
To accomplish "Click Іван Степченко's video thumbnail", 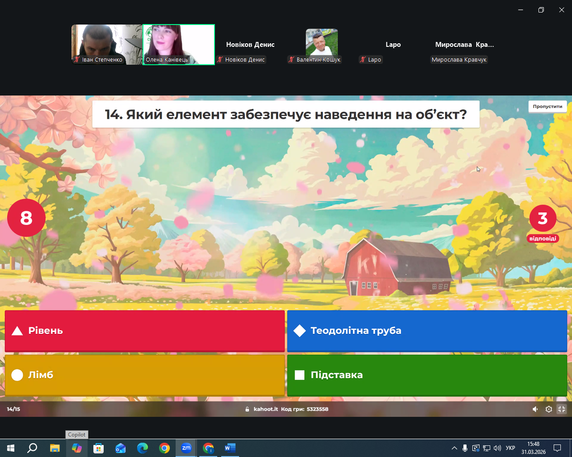I will 107,44.
